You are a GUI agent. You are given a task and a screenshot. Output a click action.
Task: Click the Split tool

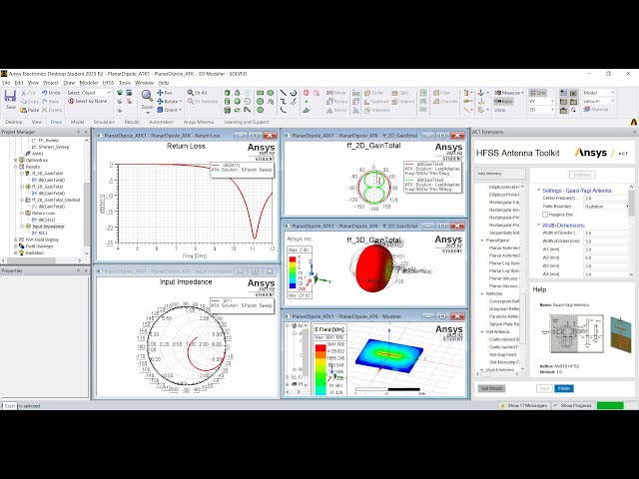coord(400,93)
